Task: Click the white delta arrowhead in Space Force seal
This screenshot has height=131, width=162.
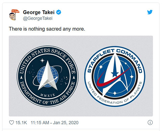Action: (x=48, y=75)
